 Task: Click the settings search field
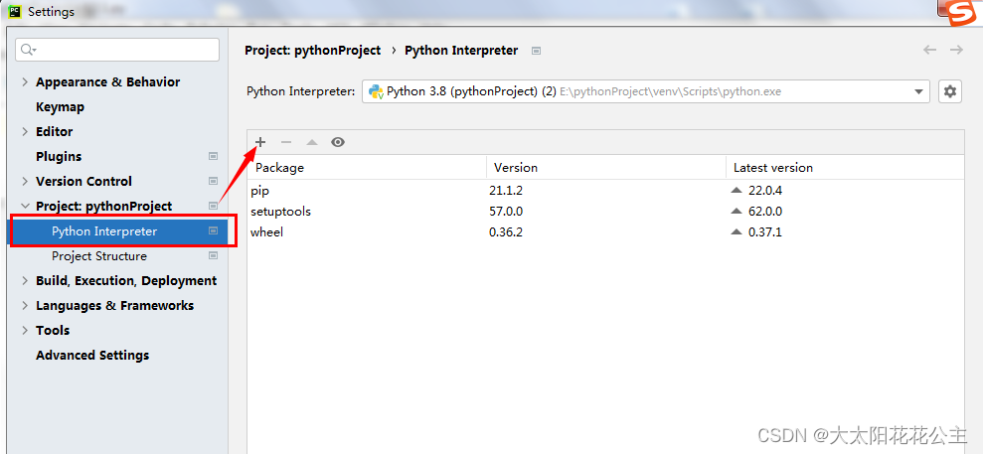click(117, 50)
